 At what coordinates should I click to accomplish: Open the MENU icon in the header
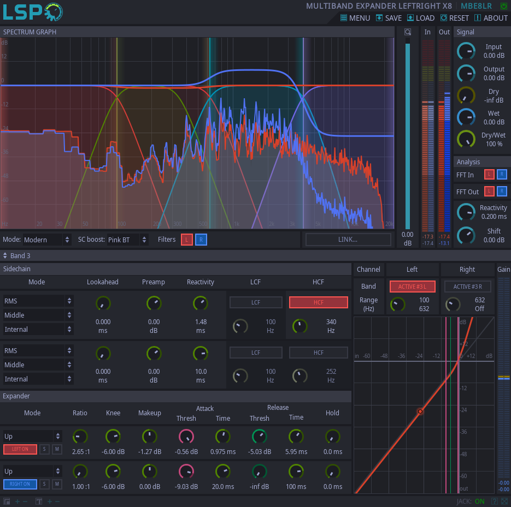pos(344,18)
